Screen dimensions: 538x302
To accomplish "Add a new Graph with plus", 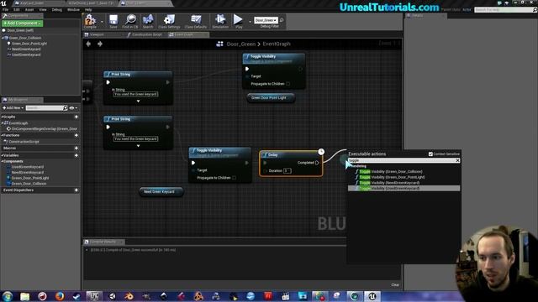I will coord(76,117).
